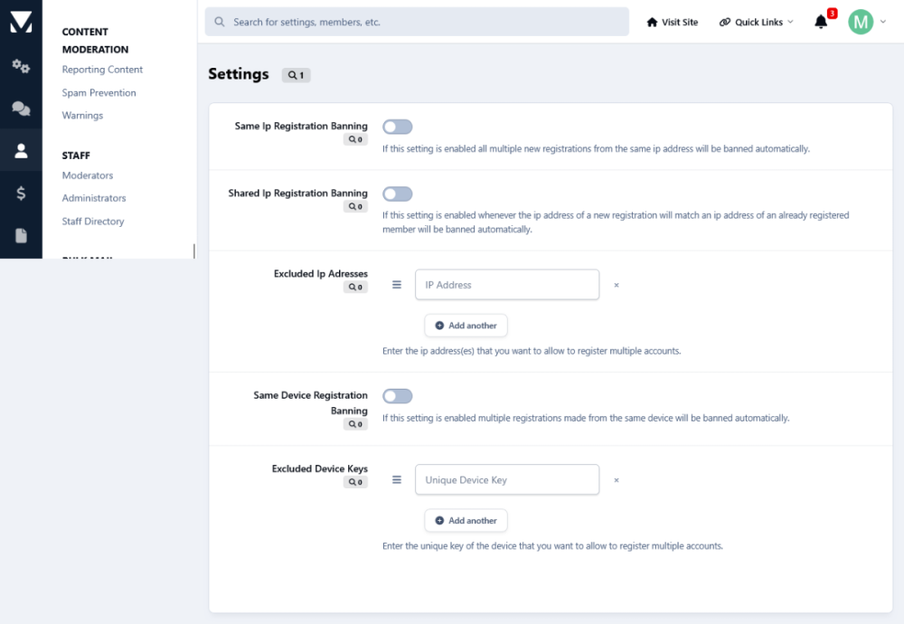Expand the Quick Links dropdown
This screenshot has width=904, height=624.
(757, 23)
